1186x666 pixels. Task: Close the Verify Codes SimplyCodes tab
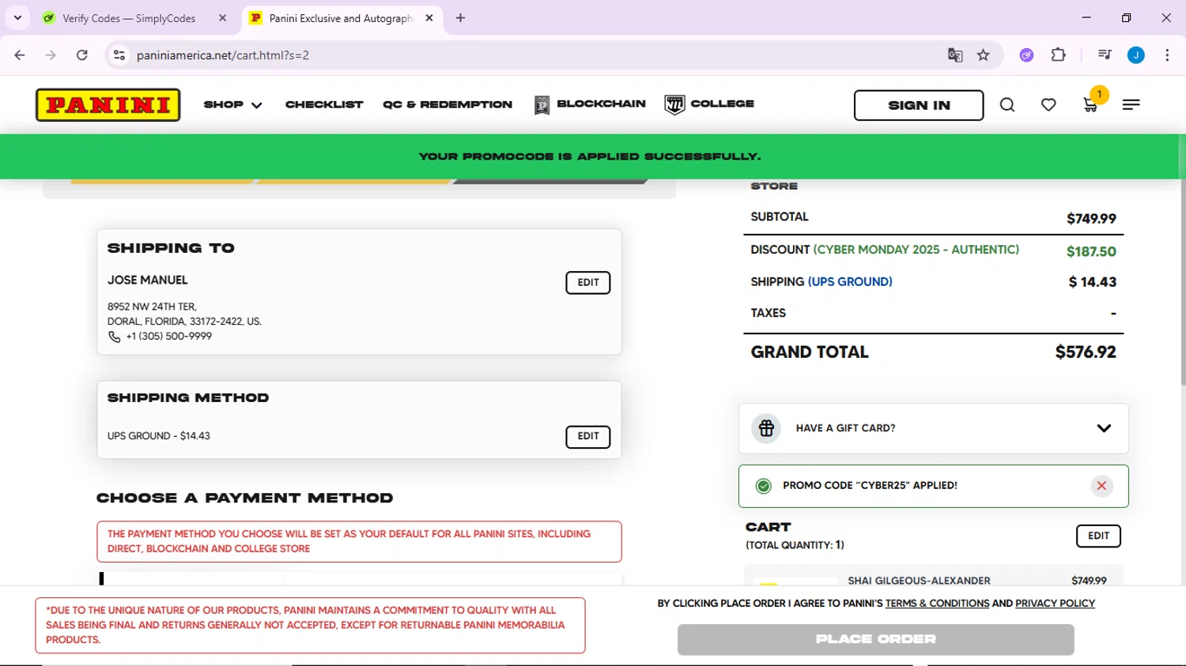tap(223, 18)
